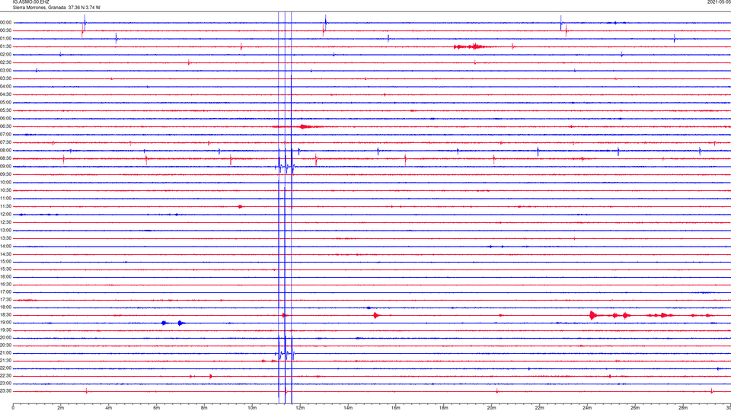This screenshot has width=731, height=411.
Task: Select the 01:30 trace time label
Action: (6, 46)
